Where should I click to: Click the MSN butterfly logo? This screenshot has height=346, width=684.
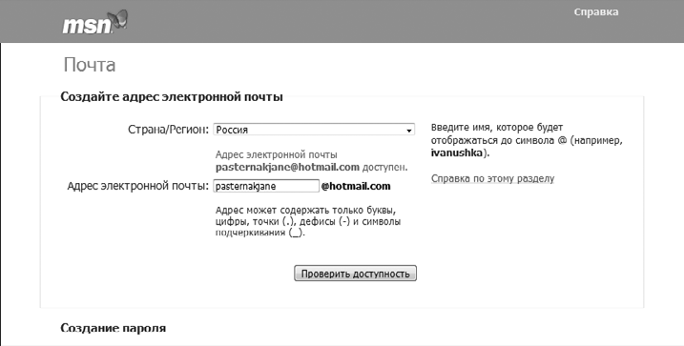pos(95,22)
